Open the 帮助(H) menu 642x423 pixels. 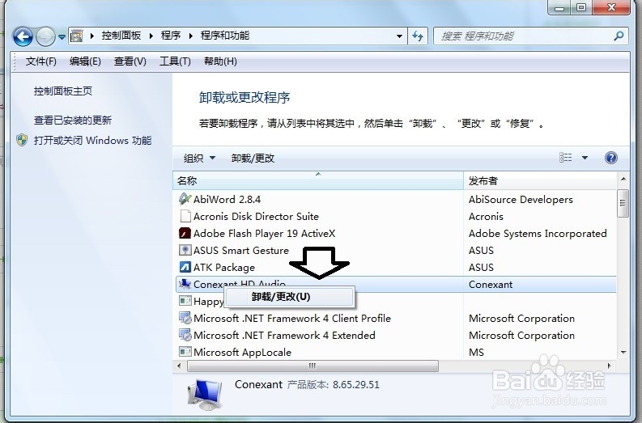220,61
